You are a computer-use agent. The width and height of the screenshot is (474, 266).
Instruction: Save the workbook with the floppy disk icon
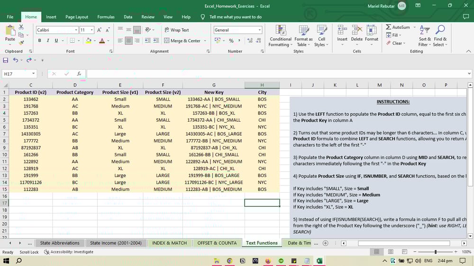pyautogui.click(x=5, y=60)
